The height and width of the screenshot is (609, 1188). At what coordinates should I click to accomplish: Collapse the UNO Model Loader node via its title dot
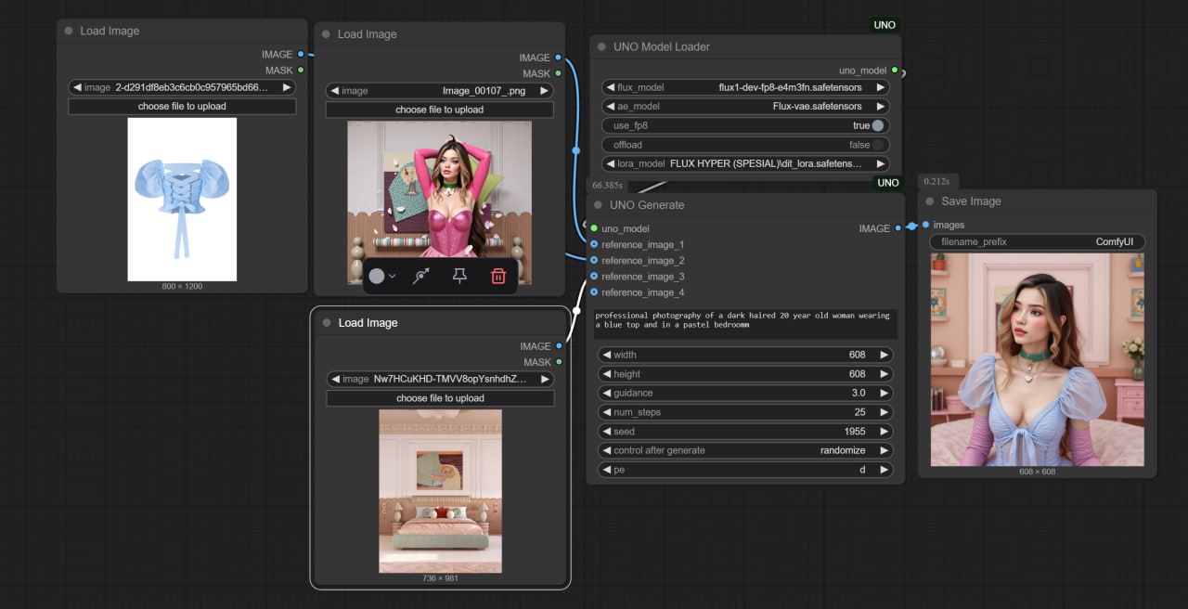[x=600, y=46]
